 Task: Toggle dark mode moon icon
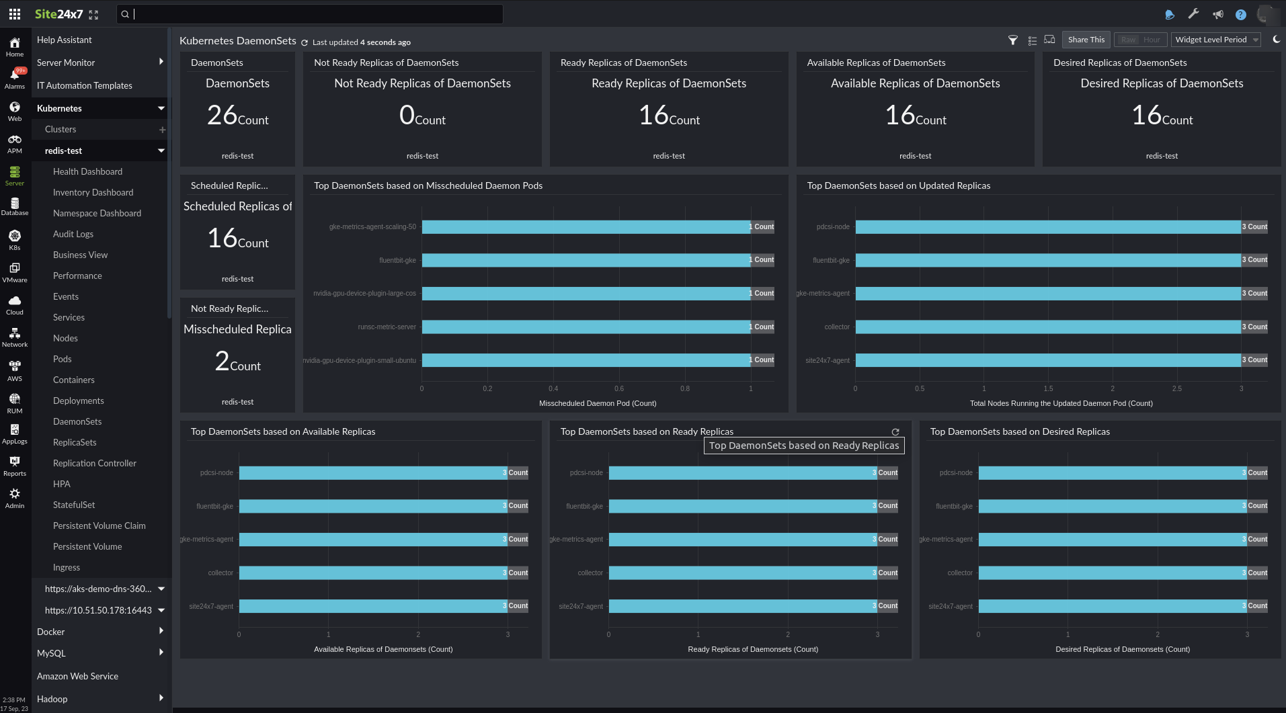point(1276,40)
